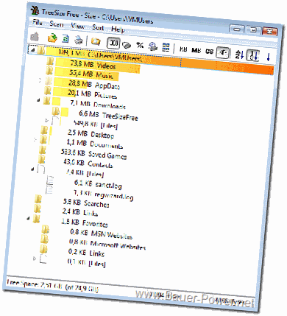287x316 pixels.
Task: Expand the AppData folder node
Action: click(x=40, y=80)
